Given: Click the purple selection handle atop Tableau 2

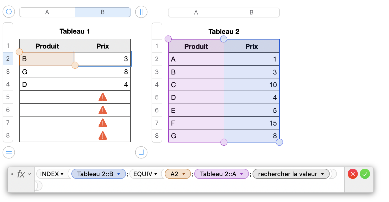Looking at the screenshot, I should (x=168, y=39).
